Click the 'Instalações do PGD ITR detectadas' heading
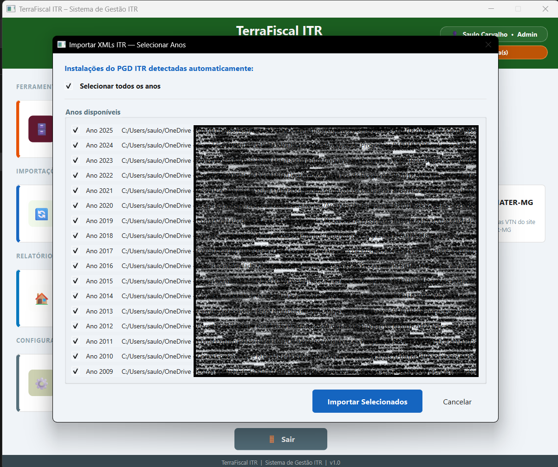Image resolution: width=558 pixels, height=467 pixels. (x=159, y=69)
